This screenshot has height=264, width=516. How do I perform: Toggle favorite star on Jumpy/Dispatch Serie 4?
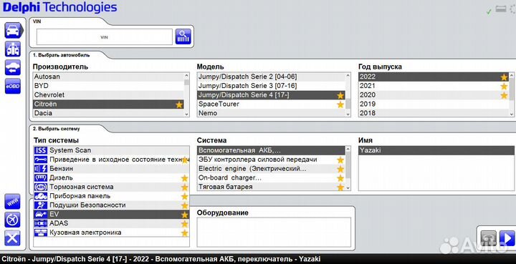pos(340,96)
